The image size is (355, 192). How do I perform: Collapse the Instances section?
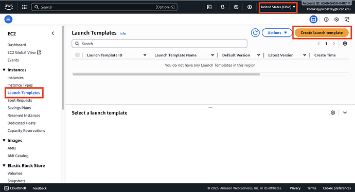coord(4,70)
